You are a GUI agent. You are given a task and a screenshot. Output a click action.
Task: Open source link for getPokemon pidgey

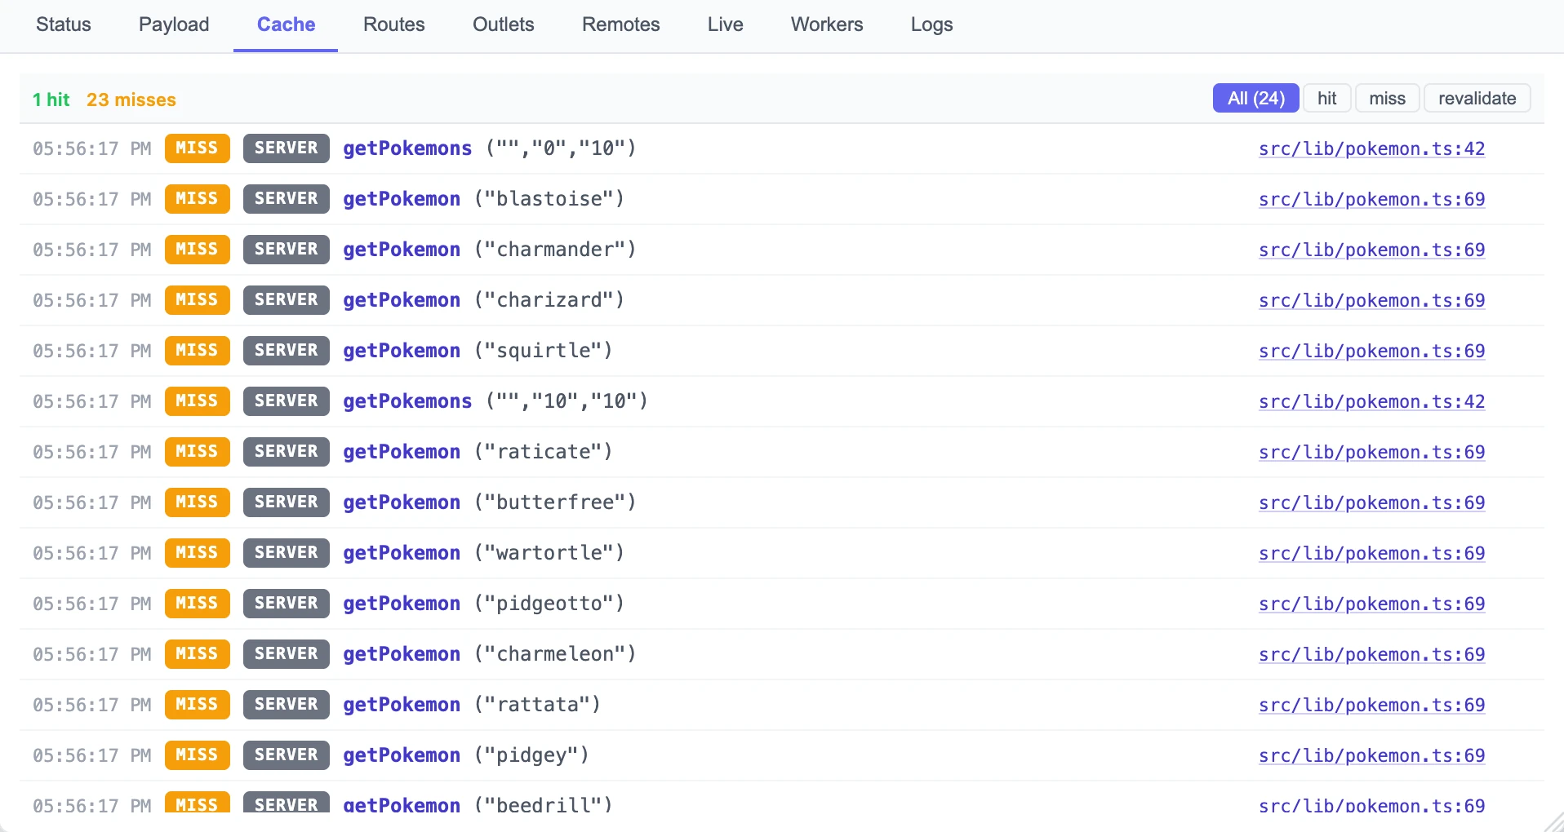pos(1371,755)
